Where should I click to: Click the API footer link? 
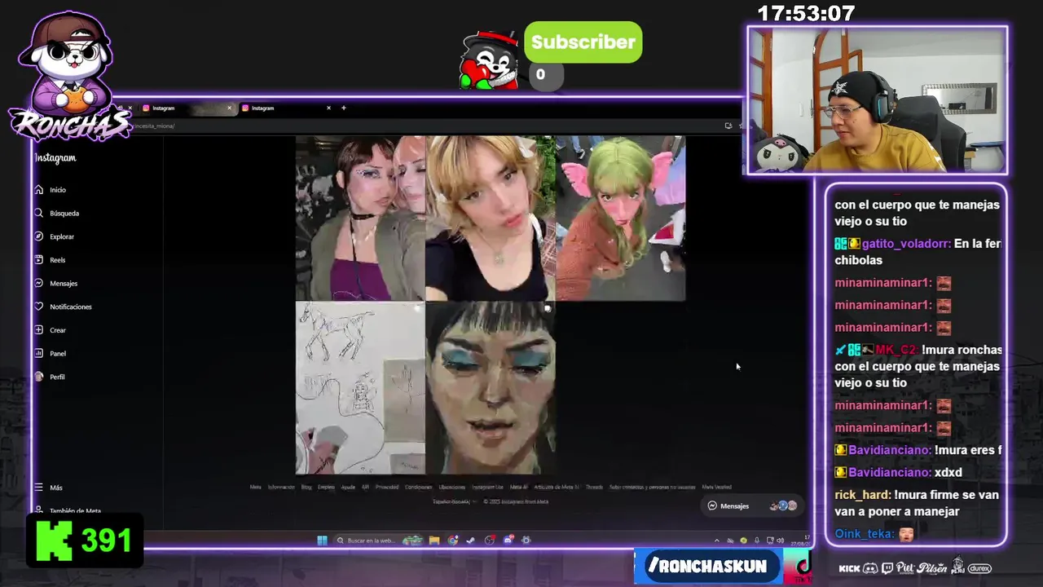(365, 488)
